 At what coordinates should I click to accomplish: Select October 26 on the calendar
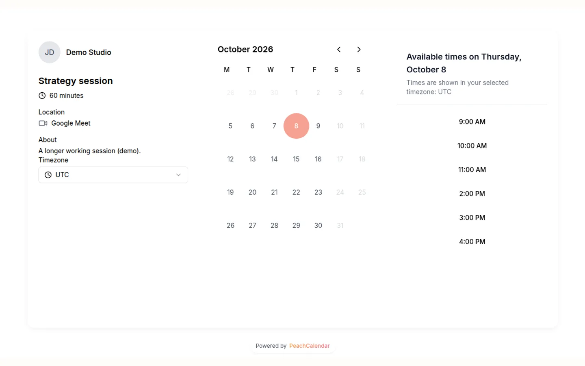point(230,226)
